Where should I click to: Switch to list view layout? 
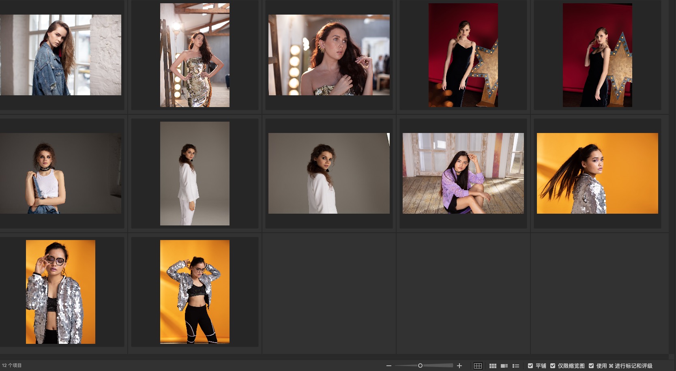[516, 366]
